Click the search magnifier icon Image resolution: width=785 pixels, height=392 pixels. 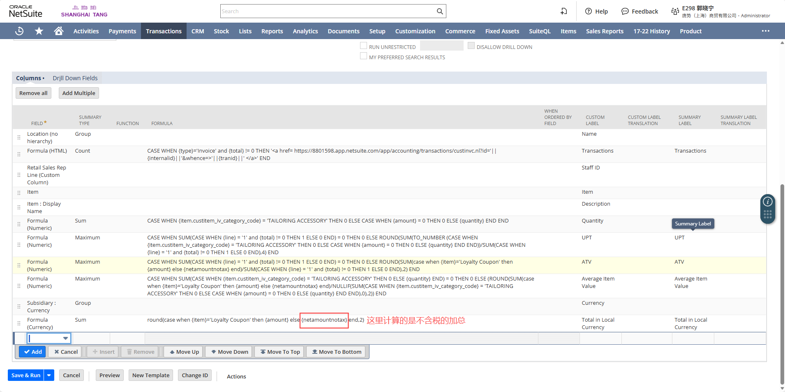(440, 11)
